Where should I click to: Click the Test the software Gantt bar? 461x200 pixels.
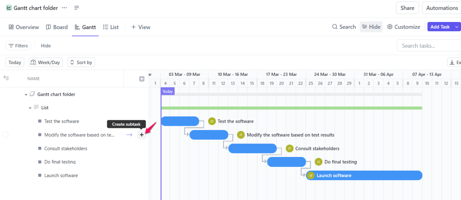click(180, 121)
